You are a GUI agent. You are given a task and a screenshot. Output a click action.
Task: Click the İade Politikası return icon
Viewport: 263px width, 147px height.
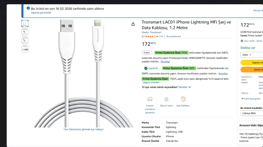(x=183, y=99)
